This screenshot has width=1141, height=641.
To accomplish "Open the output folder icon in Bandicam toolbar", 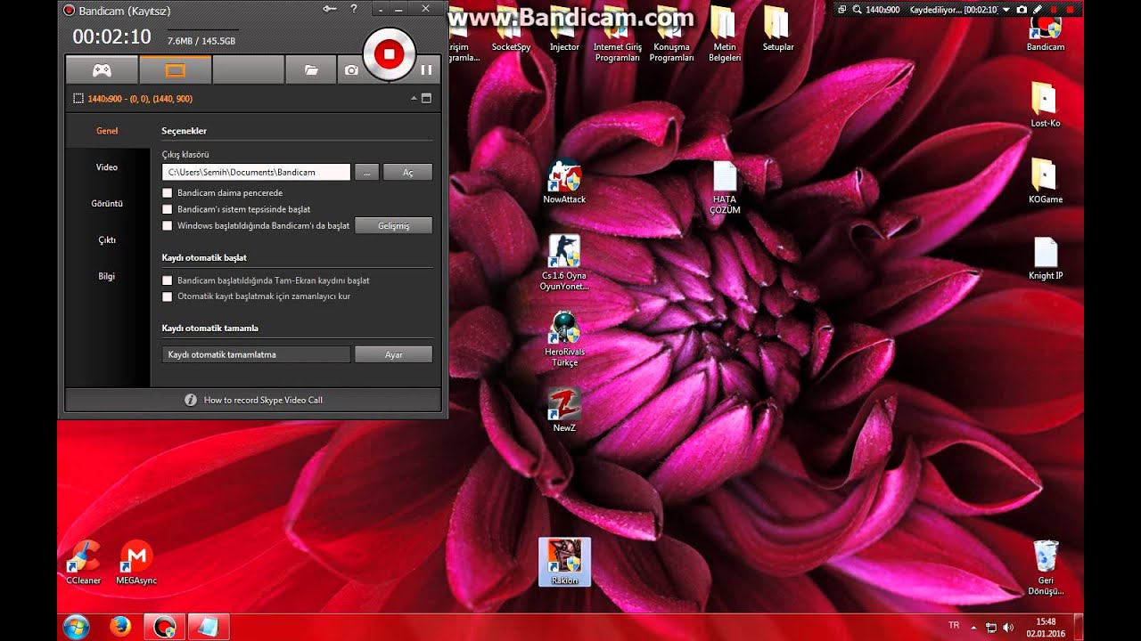I will click(311, 69).
